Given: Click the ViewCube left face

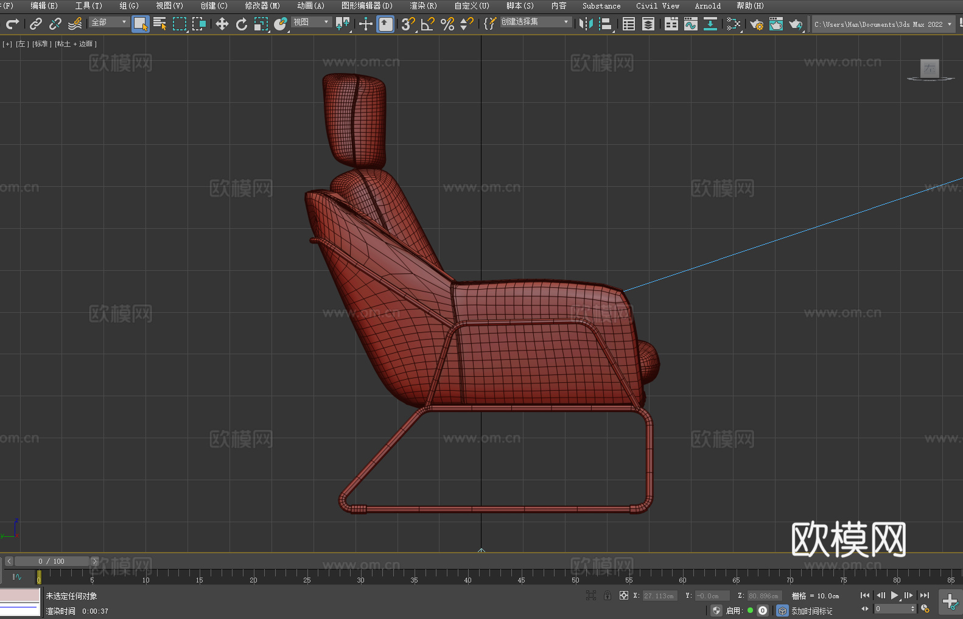Looking at the screenshot, I should pyautogui.click(x=930, y=68).
